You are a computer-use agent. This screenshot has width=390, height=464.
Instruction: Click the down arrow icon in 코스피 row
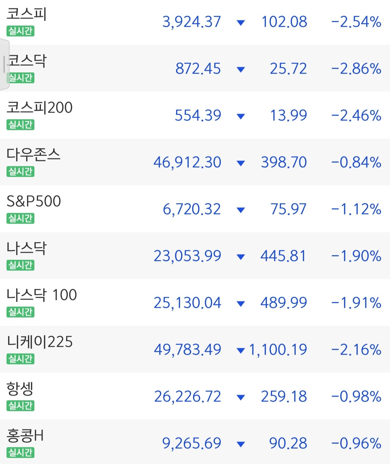point(240,22)
